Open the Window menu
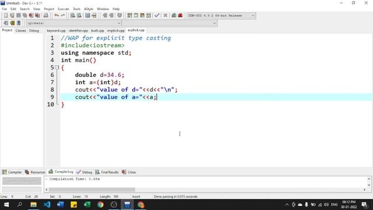 click(103, 9)
